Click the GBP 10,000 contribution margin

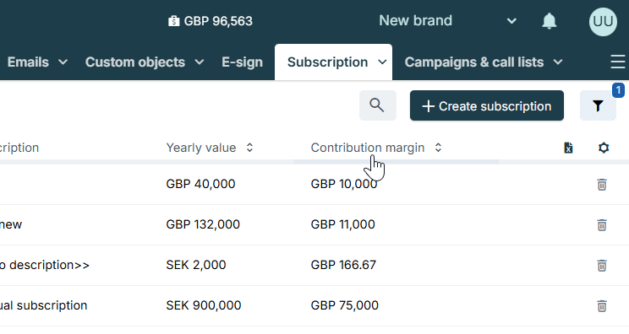coord(344,184)
